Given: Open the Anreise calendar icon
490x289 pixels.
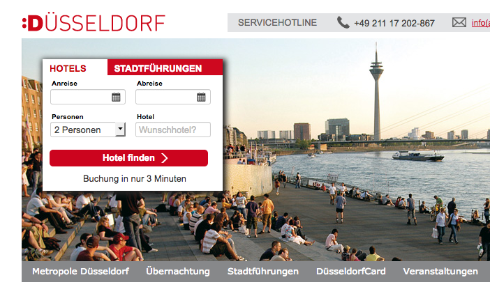Looking at the screenshot, I should 116,97.
